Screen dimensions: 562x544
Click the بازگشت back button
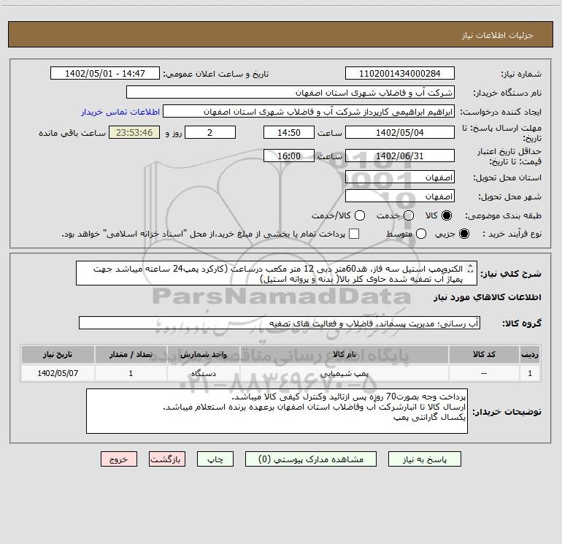(167, 459)
